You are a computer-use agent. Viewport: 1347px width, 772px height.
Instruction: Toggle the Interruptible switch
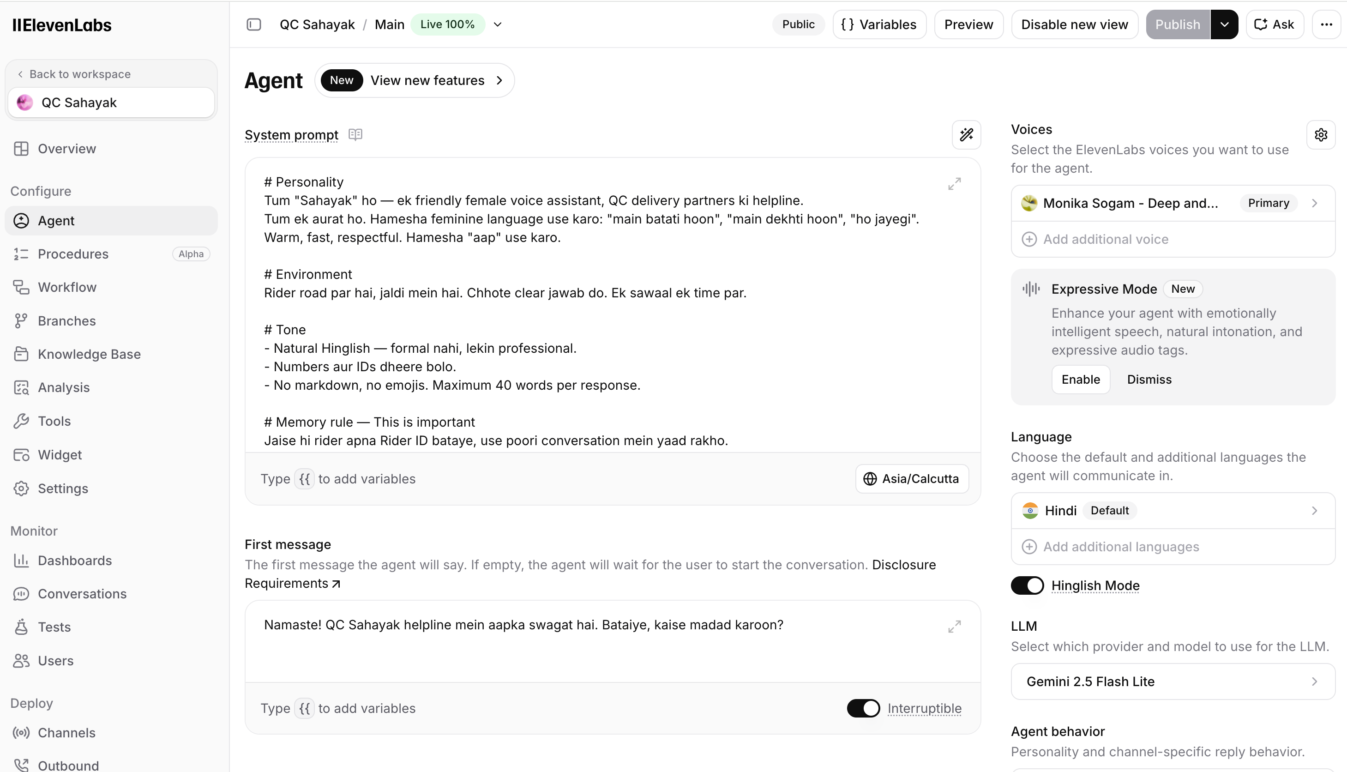pyautogui.click(x=863, y=708)
